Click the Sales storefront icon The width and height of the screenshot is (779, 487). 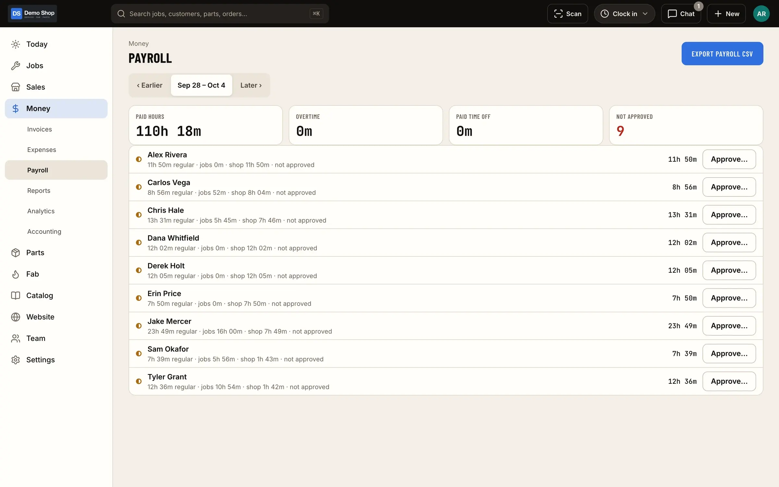click(x=16, y=87)
